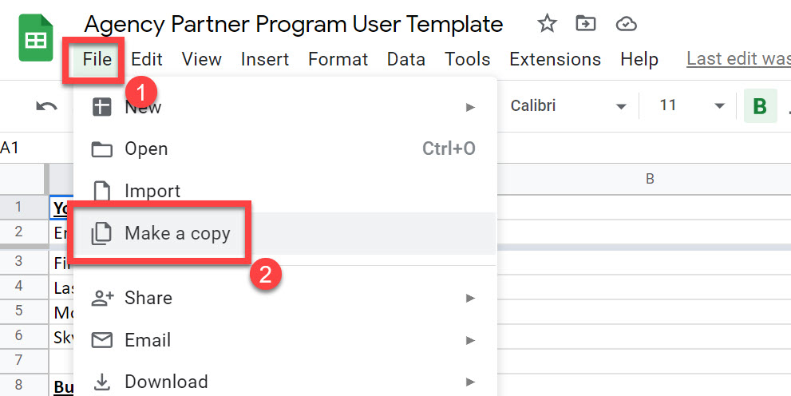Open the Format menu
The width and height of the screenshot is (791, 396).
point(338,59)
